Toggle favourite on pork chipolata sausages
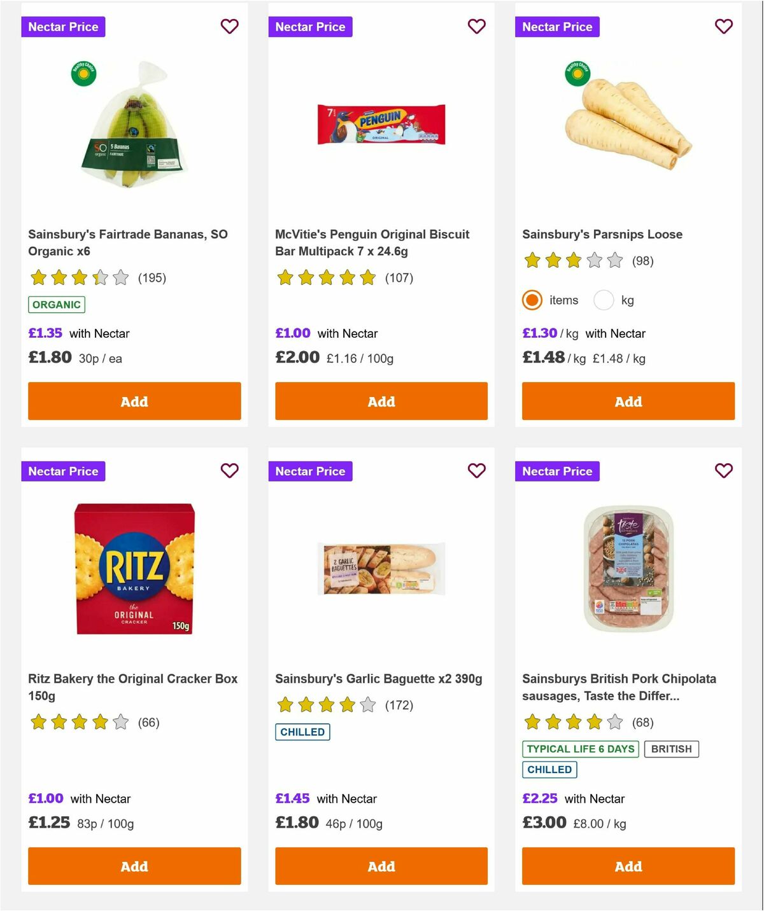Screen dimensions: 764x911 (723, 471)
